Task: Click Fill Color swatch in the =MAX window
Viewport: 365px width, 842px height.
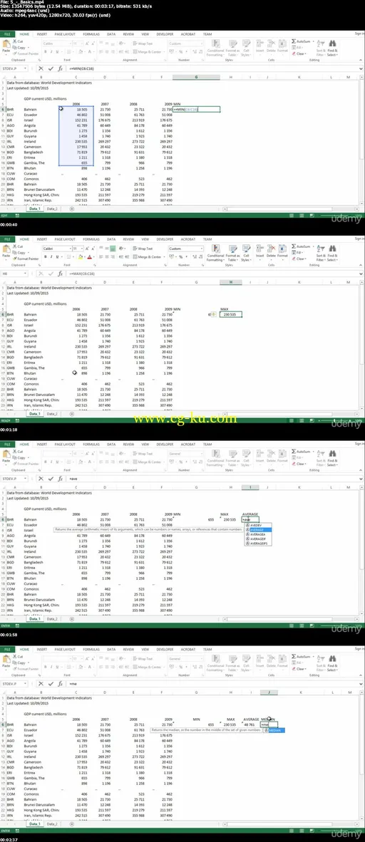Action: [80, 256]
